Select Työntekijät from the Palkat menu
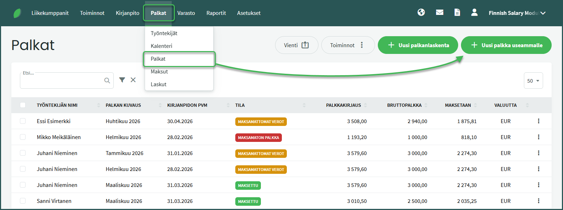The width and height of the screenshot is (563, 210). point(164,33)
